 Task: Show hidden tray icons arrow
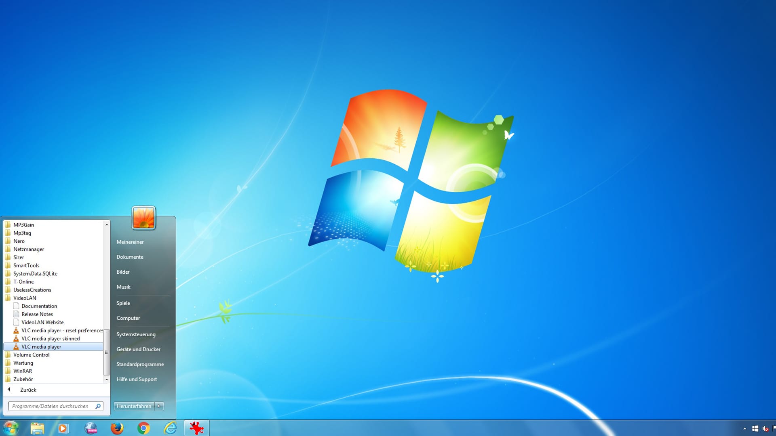(744, 429)
